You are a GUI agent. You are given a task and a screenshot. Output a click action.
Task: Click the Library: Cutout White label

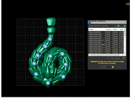point(99,26)
